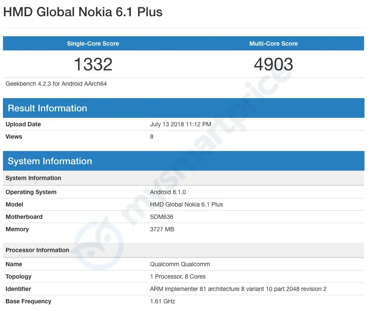Viewport: 373px width, 311px height.
Task: Click the Qualcomm Qualcomm processor name
Action: click(x=180, y=264)
